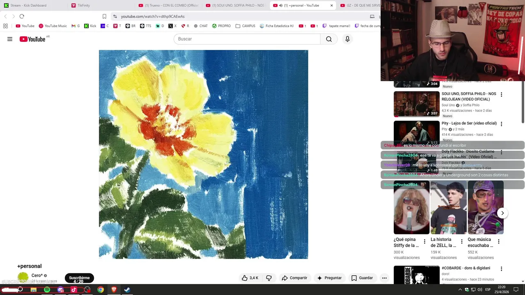Open the YouTube bookmark

25,26
